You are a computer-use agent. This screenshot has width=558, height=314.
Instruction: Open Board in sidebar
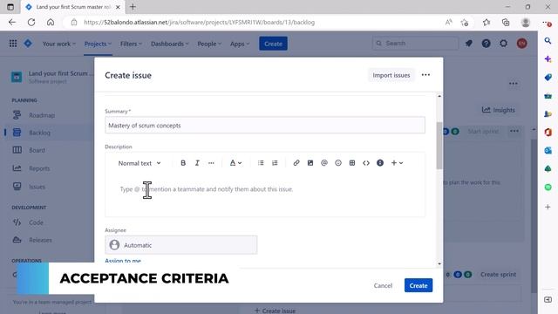click(37, 150)
